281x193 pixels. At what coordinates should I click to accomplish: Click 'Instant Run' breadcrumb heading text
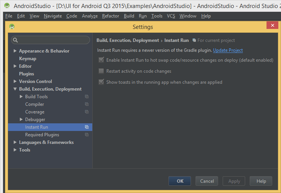(177, 40)
